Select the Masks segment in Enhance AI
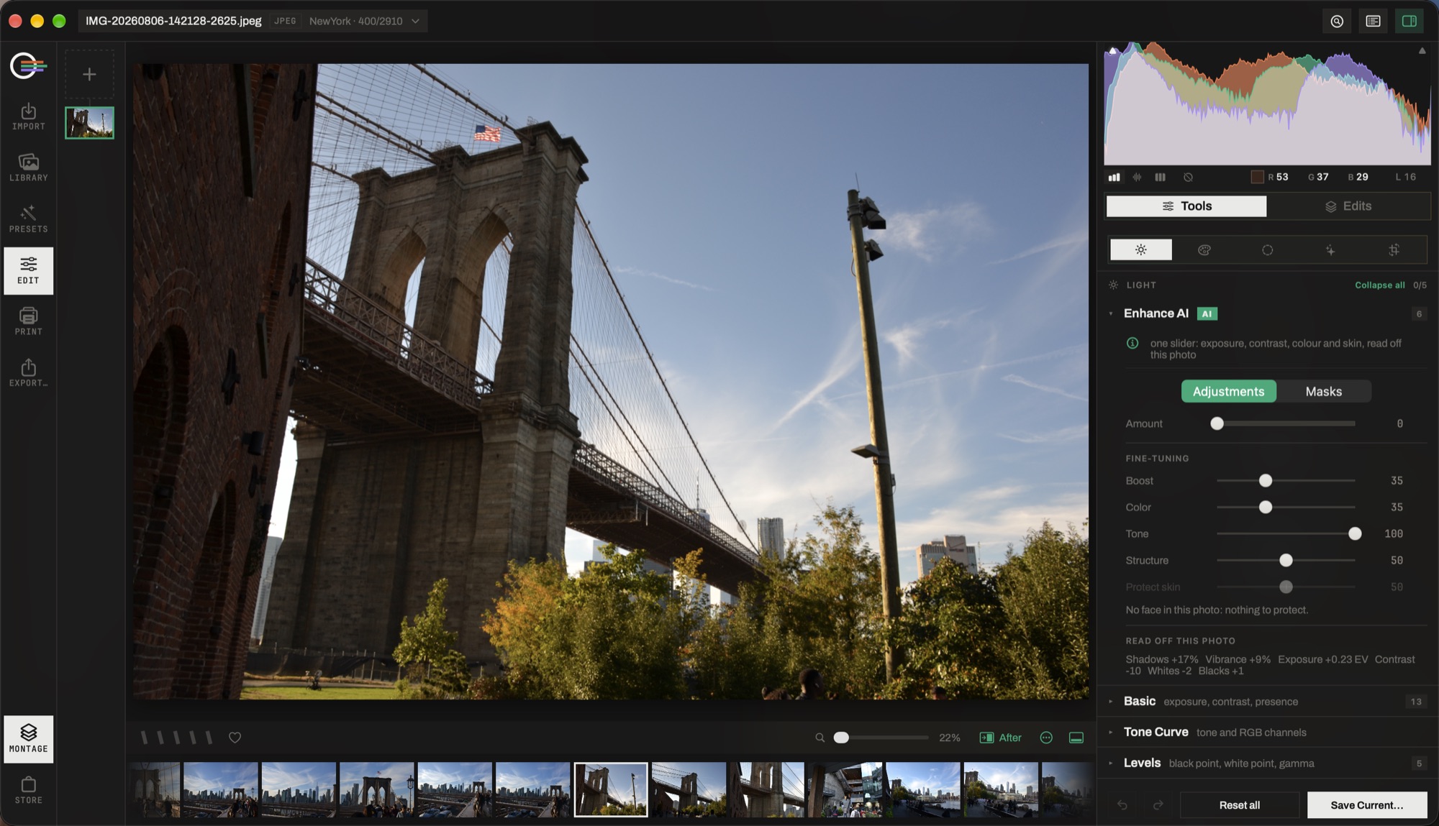Image resolution: width=1439 pixels, height=826 pixels. 1324,392
